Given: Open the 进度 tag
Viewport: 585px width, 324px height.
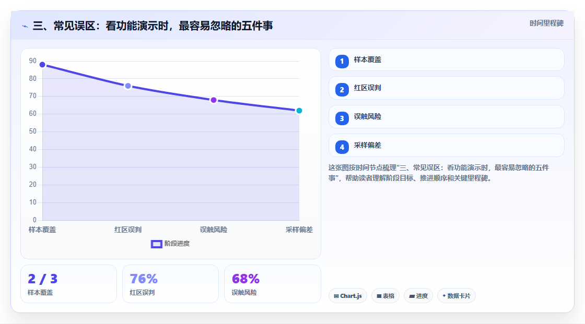Looking at the screenshot, I should [x=418, y=296].
